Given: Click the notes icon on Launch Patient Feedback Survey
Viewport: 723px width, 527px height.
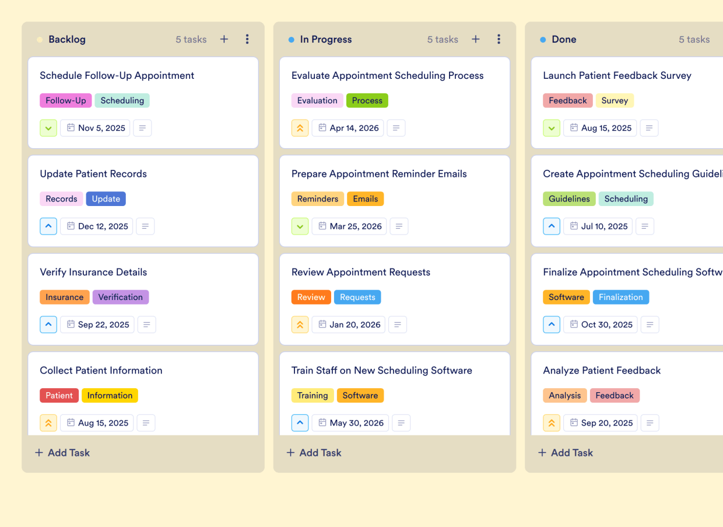Looking at the screenshot, I should click(649, 128).
